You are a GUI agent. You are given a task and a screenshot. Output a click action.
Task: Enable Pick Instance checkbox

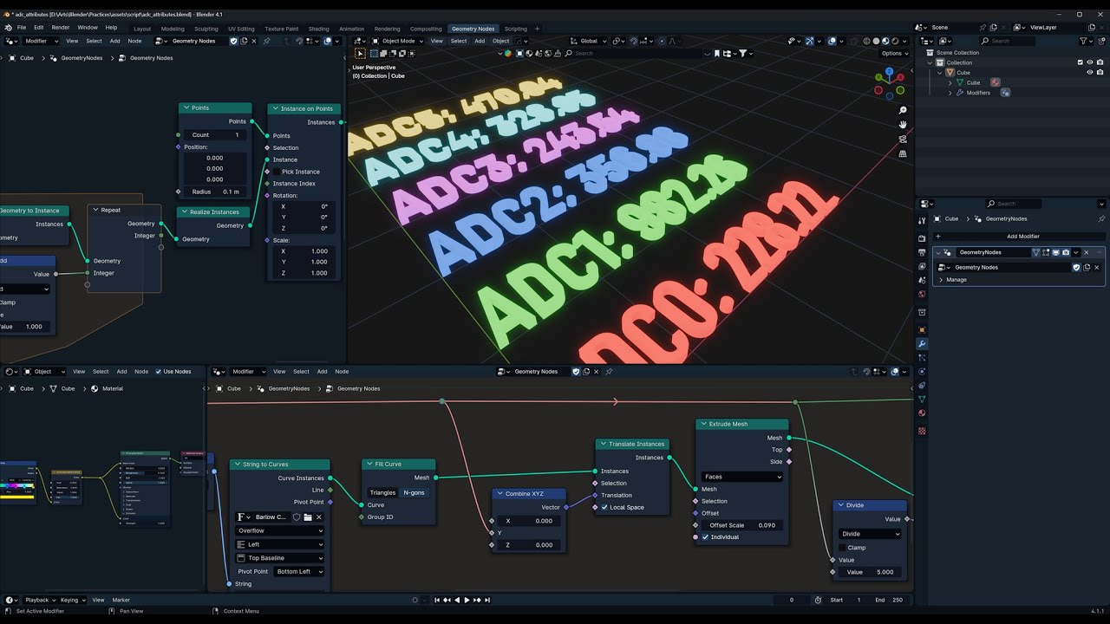(x=277, y=172)
